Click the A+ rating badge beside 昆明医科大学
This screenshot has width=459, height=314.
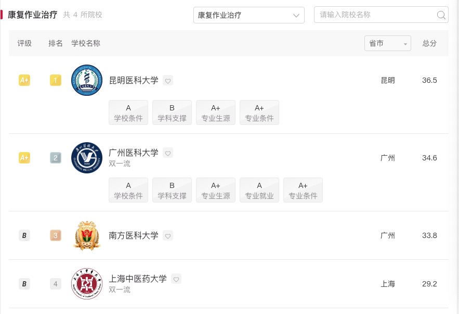[24, 80]
